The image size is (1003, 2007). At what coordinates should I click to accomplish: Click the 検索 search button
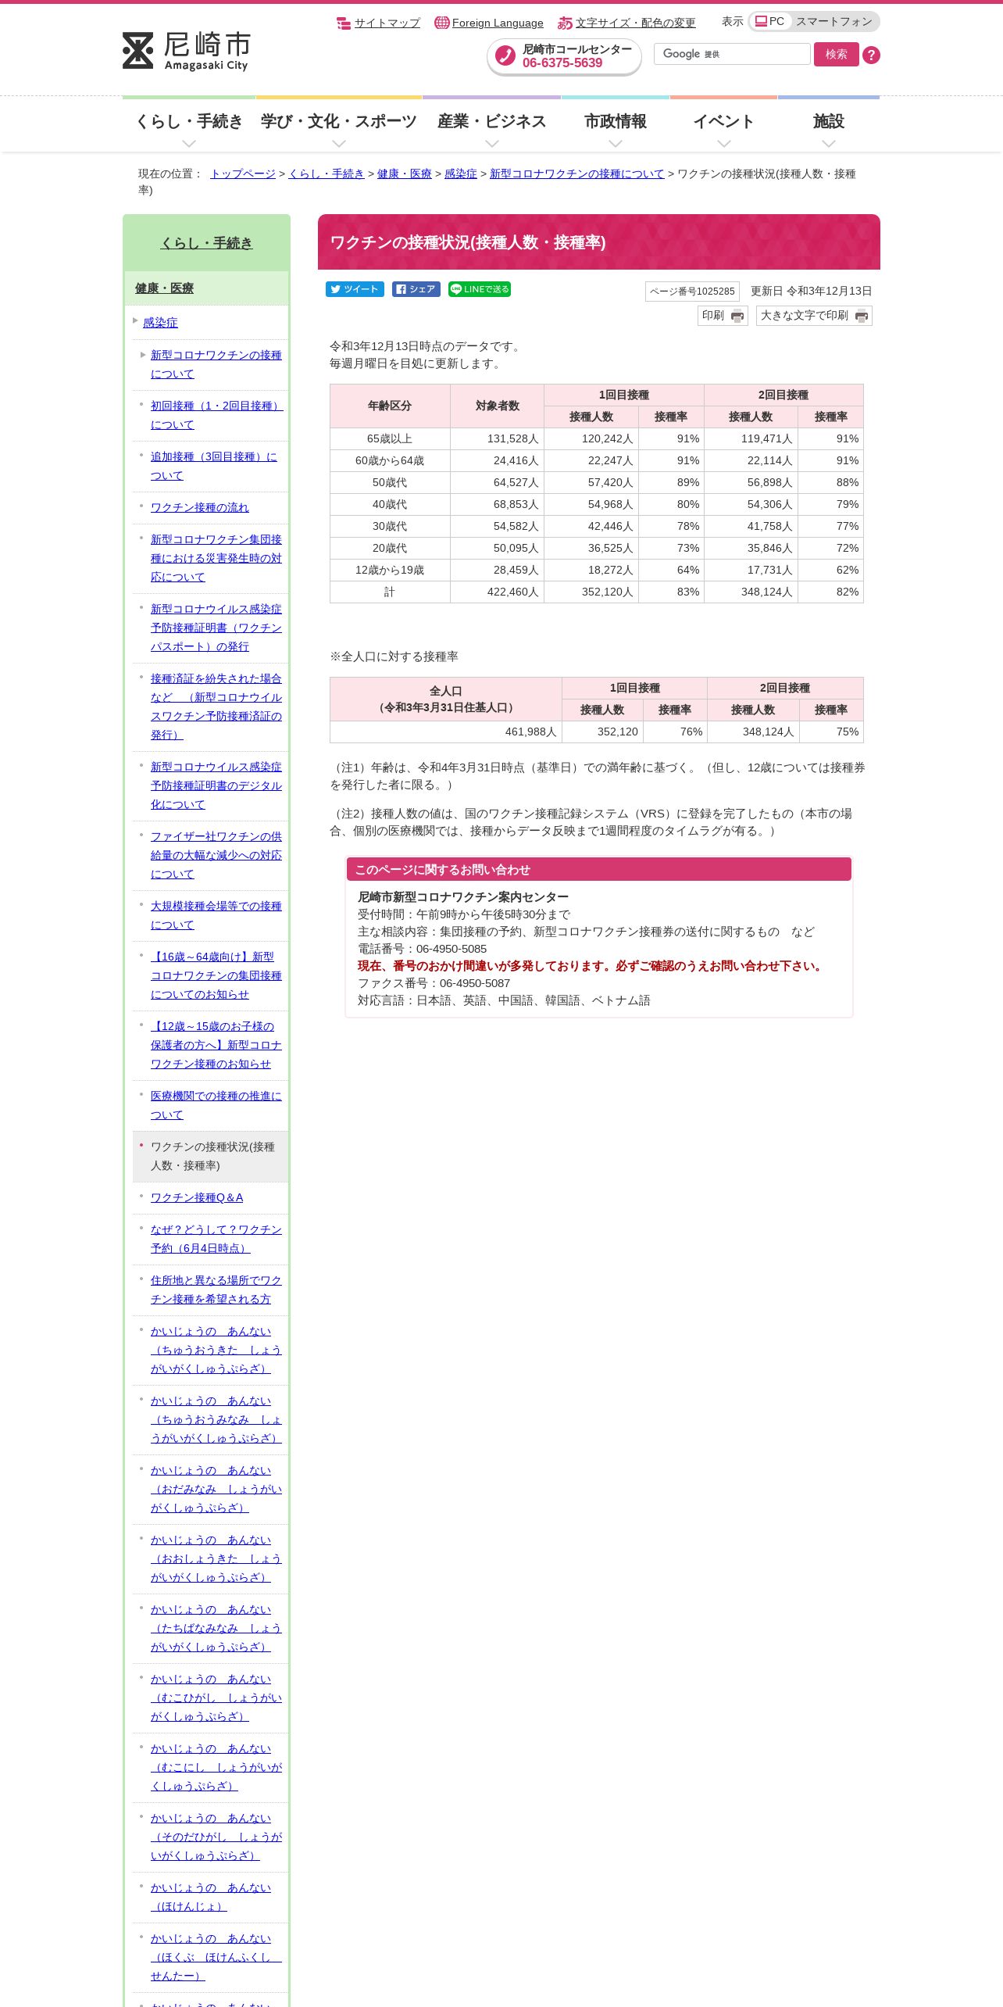pyautogui.click(x=836, y=54)
